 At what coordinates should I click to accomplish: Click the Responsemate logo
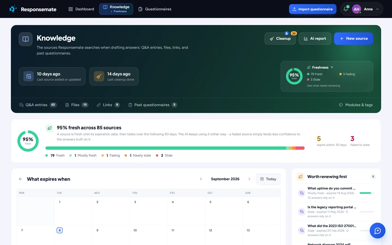(x=33, y=9)
